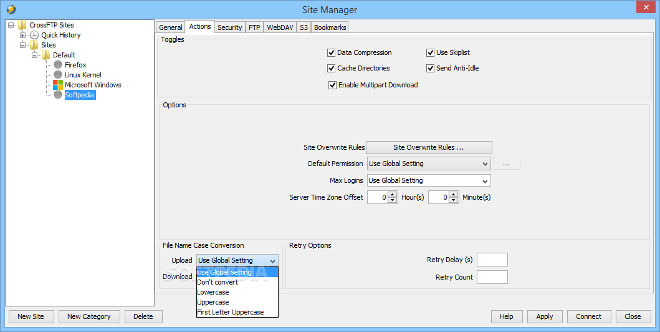Choose Use Global Setting in the list
660x332 pixels.
tap(237, 272)
